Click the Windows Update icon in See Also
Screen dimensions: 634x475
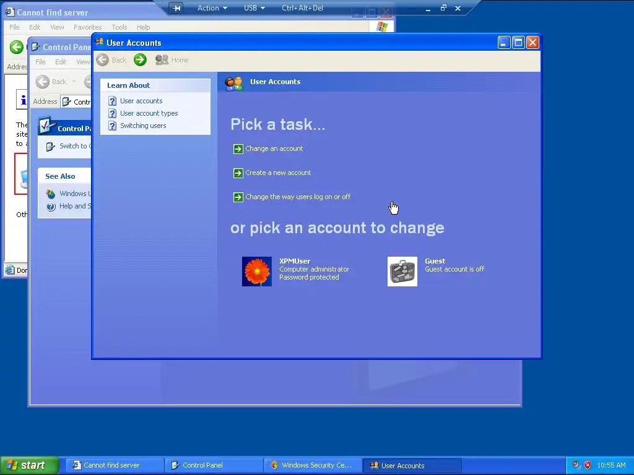tap(51, 194)
